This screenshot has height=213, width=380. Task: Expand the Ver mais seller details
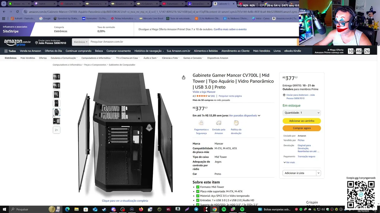pyautogui.click(x=289, y=162)
